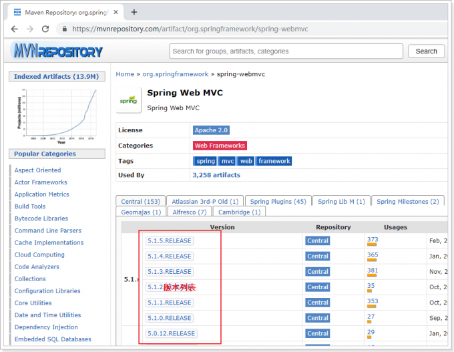The image size is (454, 352).
Task: Click the Spring Web MVC logo icon
Action: pyautogui.click(x=128, y=100)
